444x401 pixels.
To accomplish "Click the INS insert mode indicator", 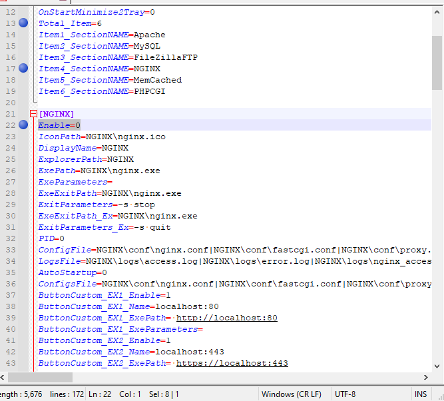I will tap(421, 394).
